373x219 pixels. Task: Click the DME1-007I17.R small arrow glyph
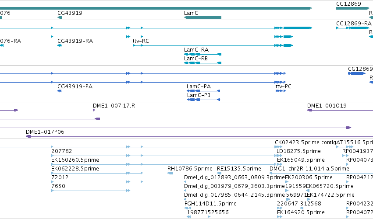click(94, 110)
